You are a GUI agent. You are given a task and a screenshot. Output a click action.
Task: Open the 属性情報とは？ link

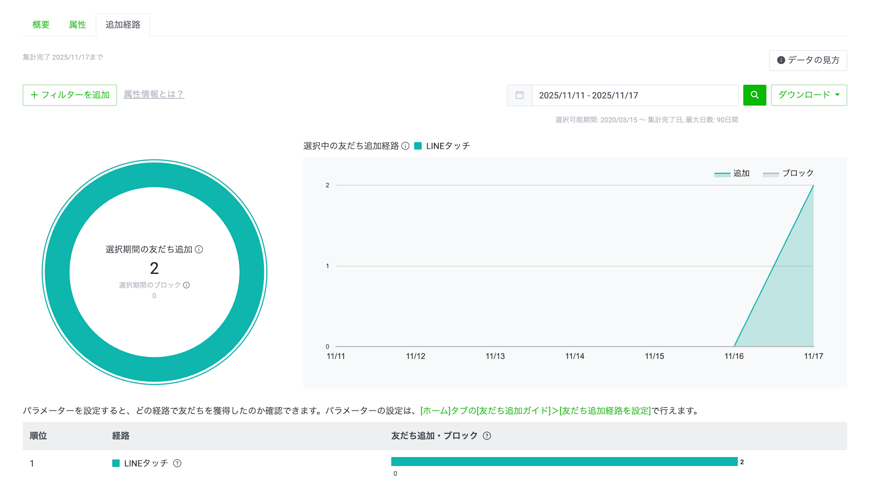tap(154, 94)
